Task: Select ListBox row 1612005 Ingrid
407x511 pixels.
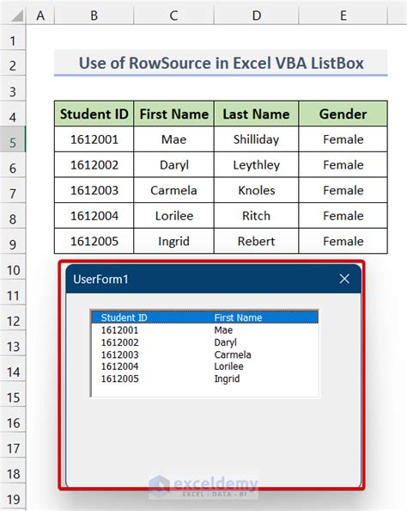Action: (x=205, y=379)
